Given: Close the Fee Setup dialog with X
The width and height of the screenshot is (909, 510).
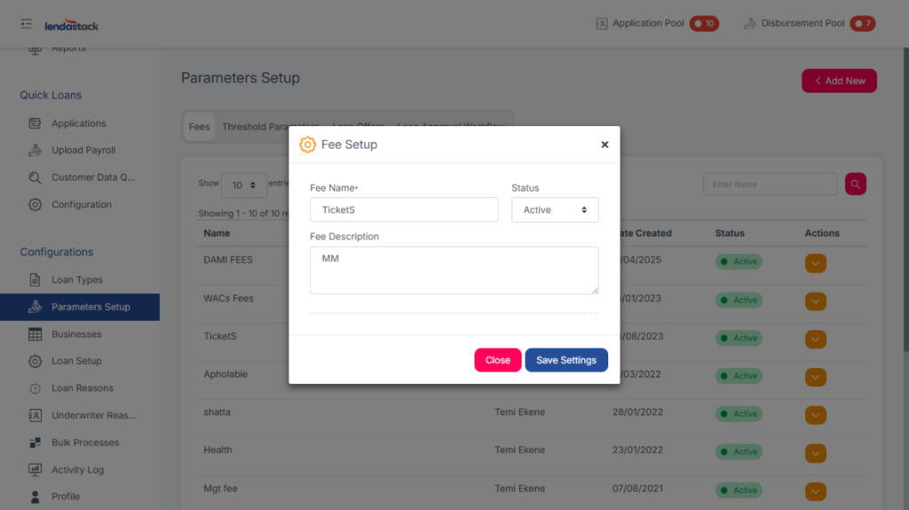Looking at the screenshot, I should pos(605,145).
